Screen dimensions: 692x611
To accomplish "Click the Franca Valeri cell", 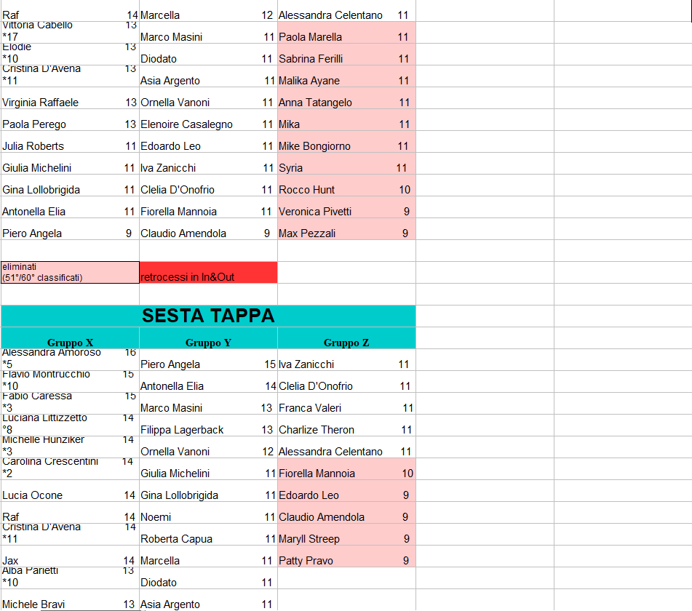I will [x=310, y=408].
